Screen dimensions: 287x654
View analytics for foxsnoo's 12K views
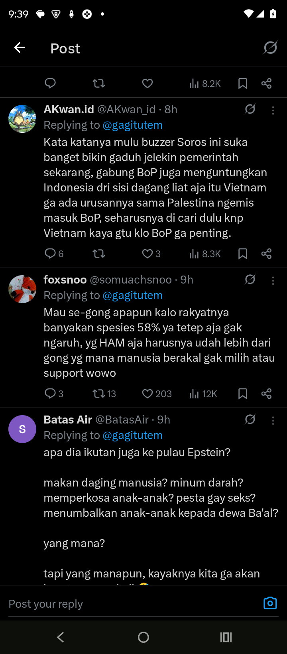(203, 394)
